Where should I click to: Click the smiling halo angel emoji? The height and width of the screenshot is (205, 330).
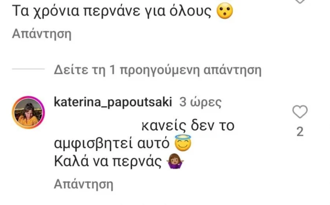point(183,143)
